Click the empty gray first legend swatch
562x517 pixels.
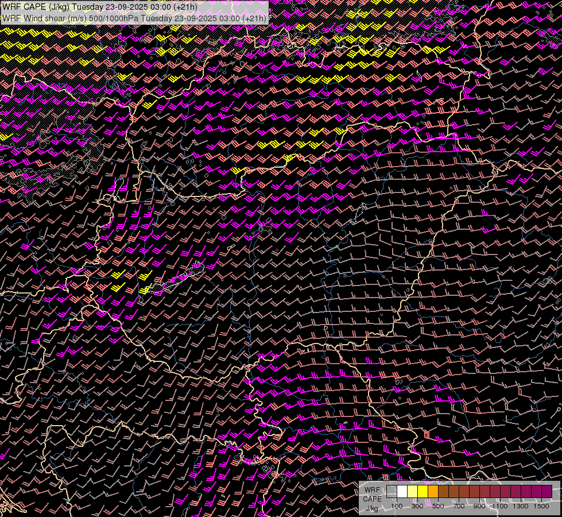(392, 491)
